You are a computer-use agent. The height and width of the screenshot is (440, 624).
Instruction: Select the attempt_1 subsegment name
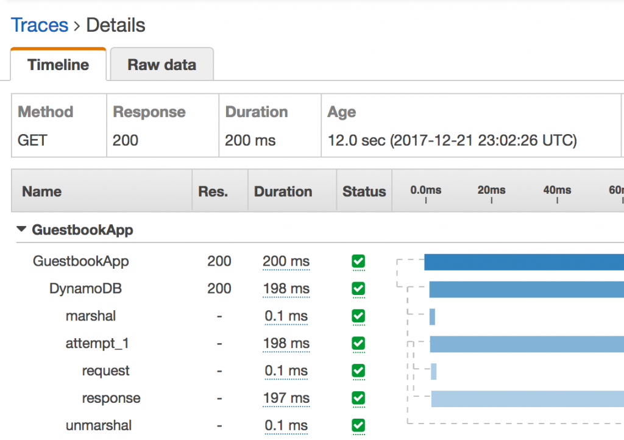(97, 343)
